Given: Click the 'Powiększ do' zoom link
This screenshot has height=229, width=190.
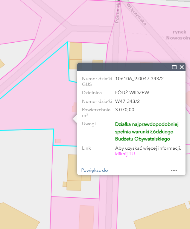Looking at the screenshot, I should point(94,170).
